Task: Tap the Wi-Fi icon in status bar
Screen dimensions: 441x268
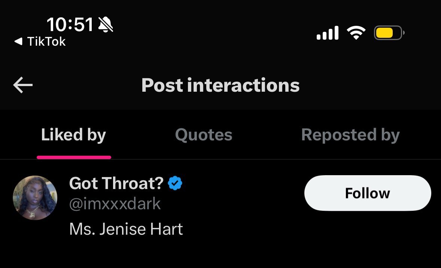Action: pyautogui.click(x=356, y=33)
